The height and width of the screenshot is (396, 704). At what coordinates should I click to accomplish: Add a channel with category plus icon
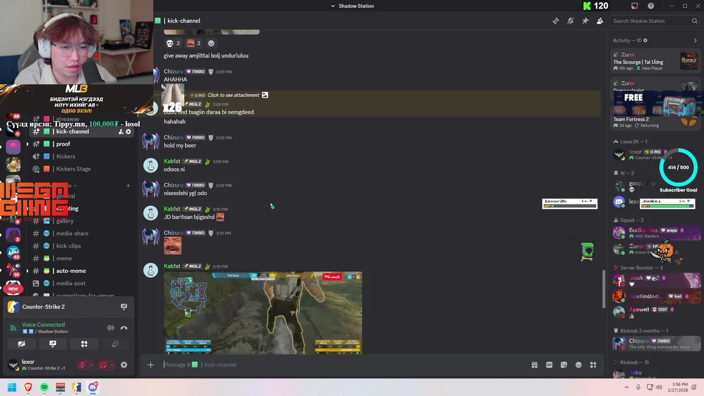[x=128, y=185]
